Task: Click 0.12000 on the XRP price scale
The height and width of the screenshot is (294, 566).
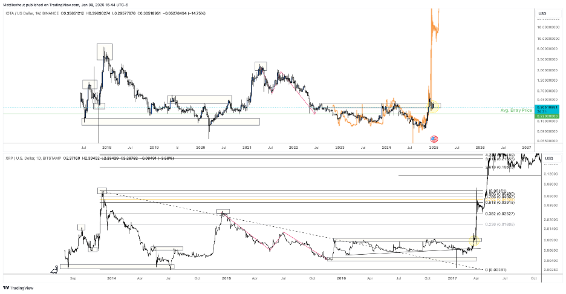Action: coord(550,174)
